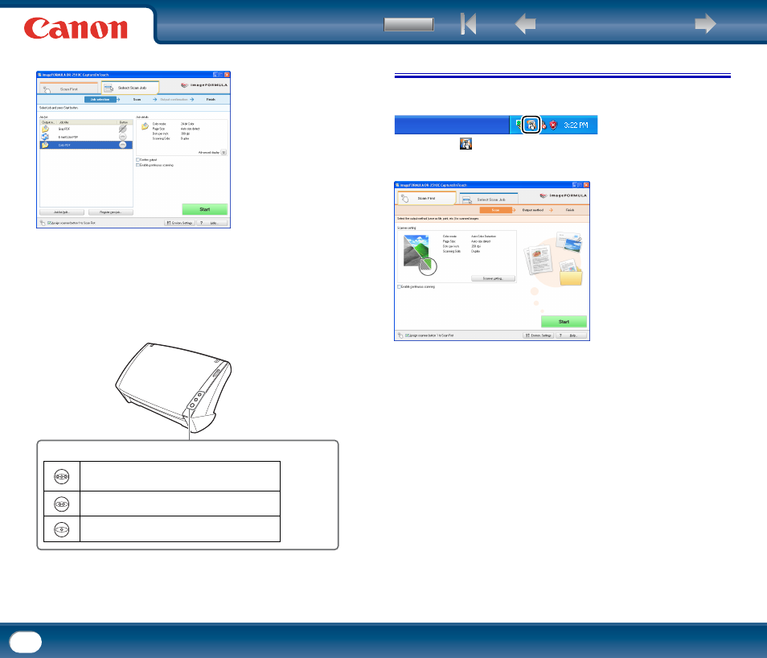Click the stacked documents illustration in Scan First window
The image size is (767, 658).
(x=538, y=260)
